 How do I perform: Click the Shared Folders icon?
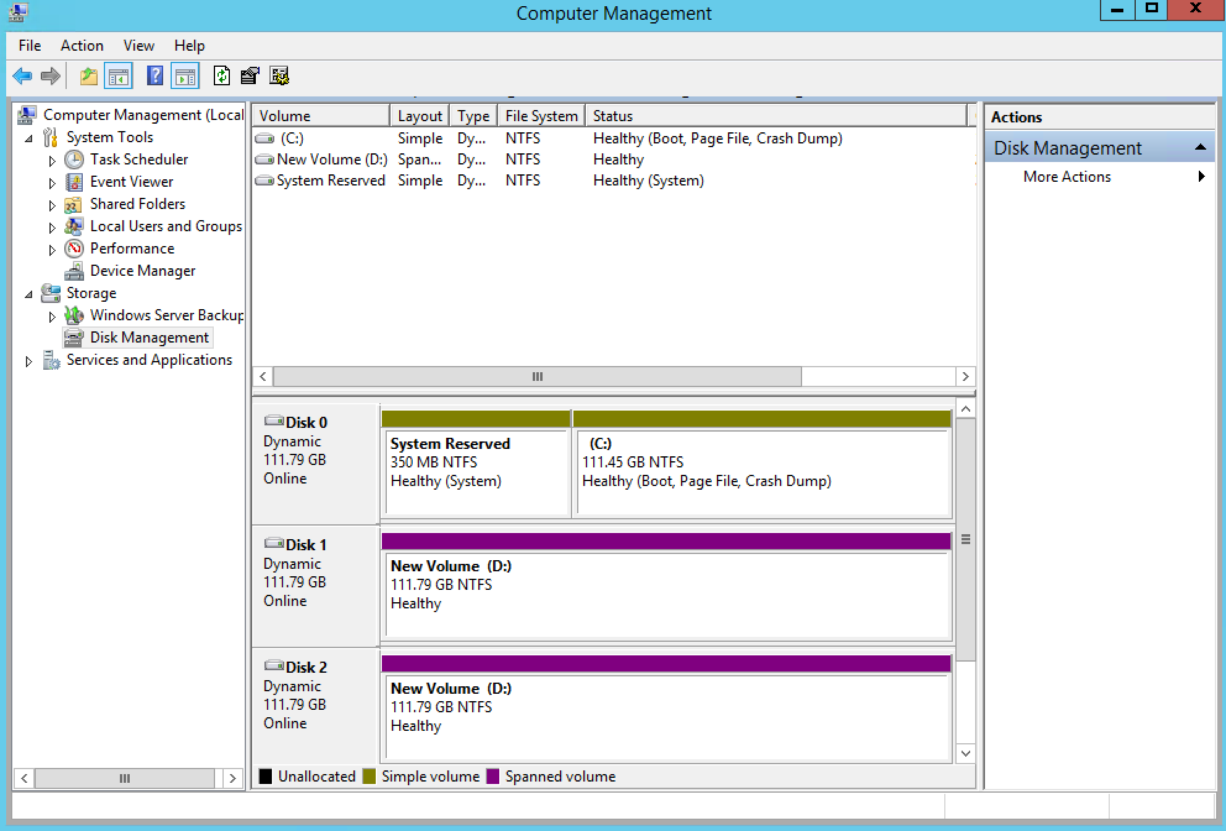[x=74, y=204]
